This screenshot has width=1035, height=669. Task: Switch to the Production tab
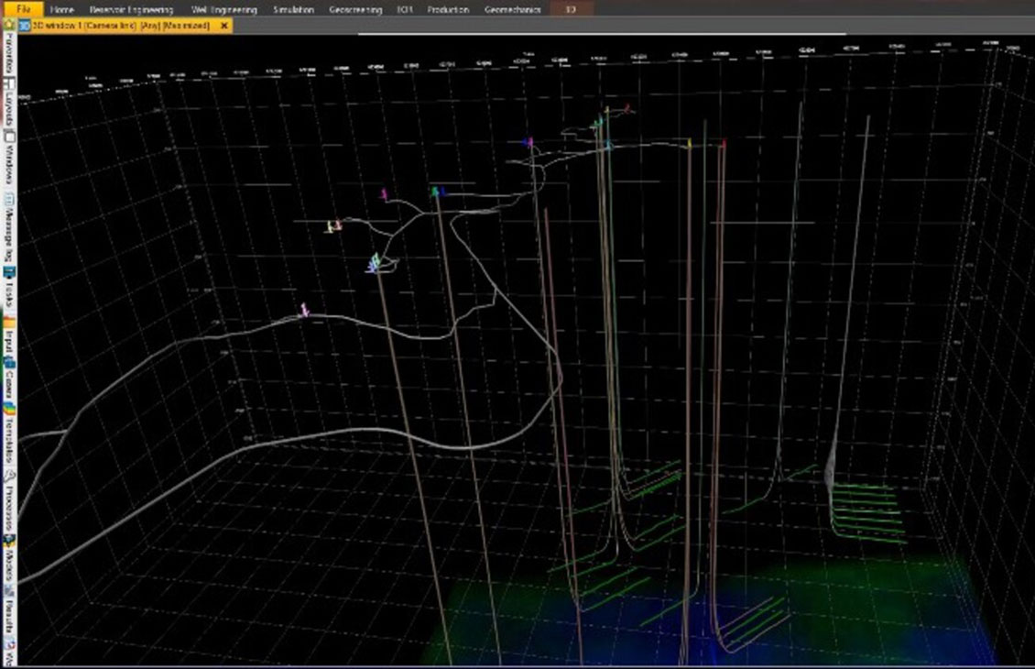point(448,9)
